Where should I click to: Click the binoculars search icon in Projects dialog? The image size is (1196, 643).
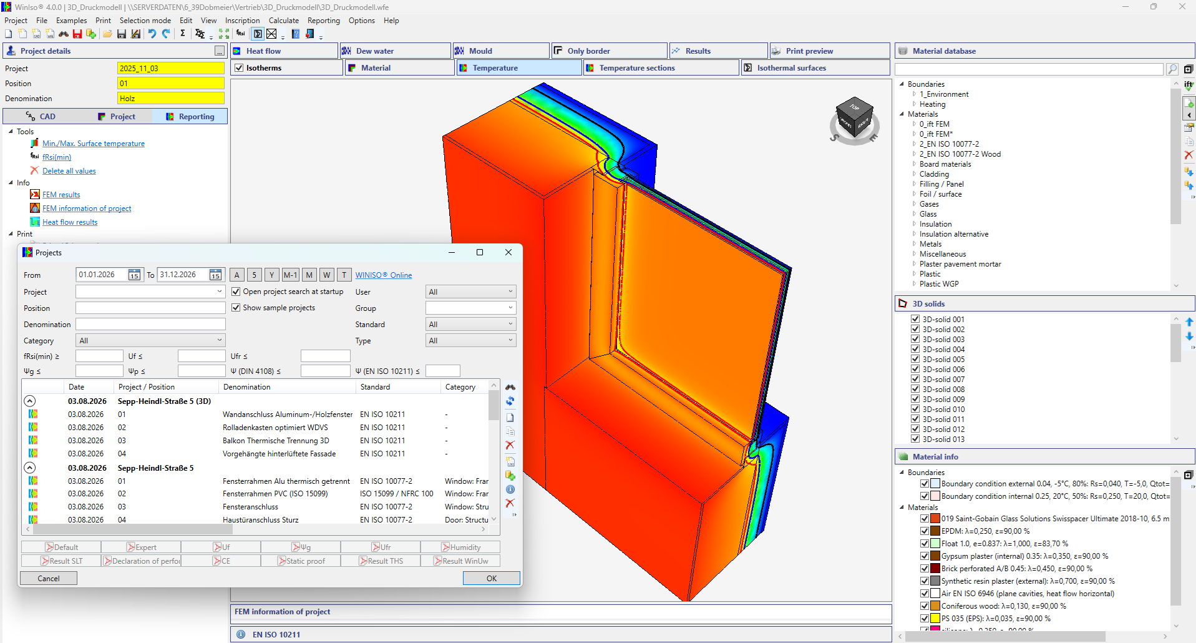click(510, 388)
